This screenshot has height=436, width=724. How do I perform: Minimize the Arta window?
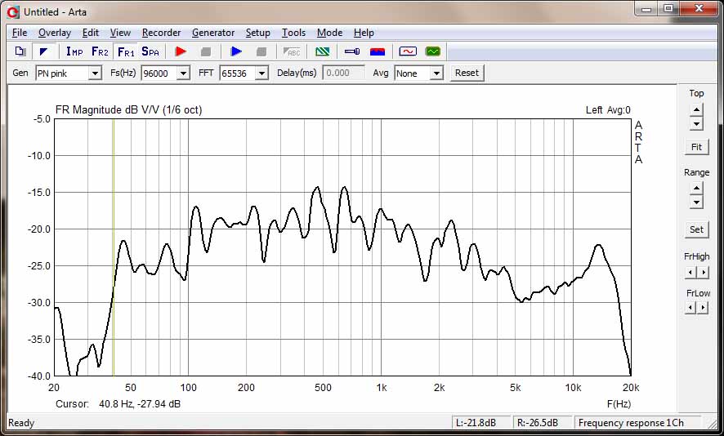coord(646,9)
